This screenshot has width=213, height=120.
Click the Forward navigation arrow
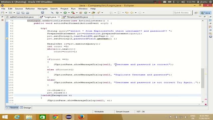click(x=140, y=13)
